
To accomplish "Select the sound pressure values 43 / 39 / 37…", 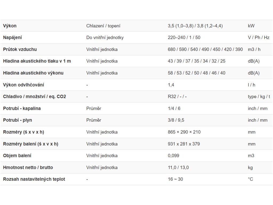I will [196, 61].
